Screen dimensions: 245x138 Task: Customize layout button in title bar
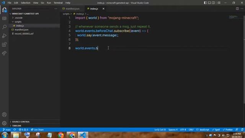[x=219, y=3]
